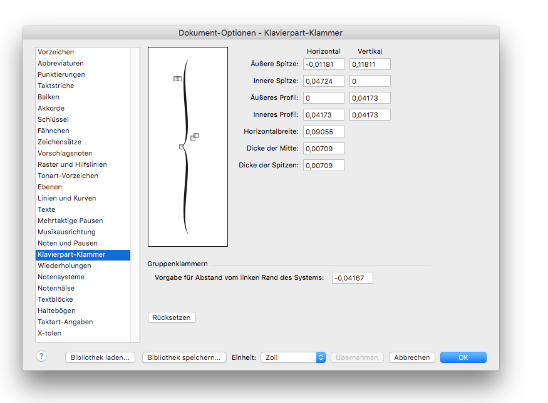The height and width of the screenshot is (403, 548).
Task: Click Bibliothek speichern... button
Action: point(184,357)
